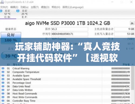Open the 功能(u) menu
The height and width of the screenshot is (104, 135).
tap(25, 7)
